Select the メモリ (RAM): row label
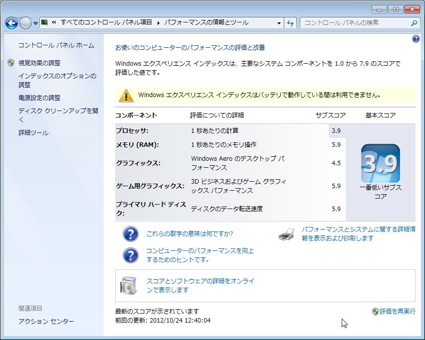The image size is (425, 340). tap(137, 145)
